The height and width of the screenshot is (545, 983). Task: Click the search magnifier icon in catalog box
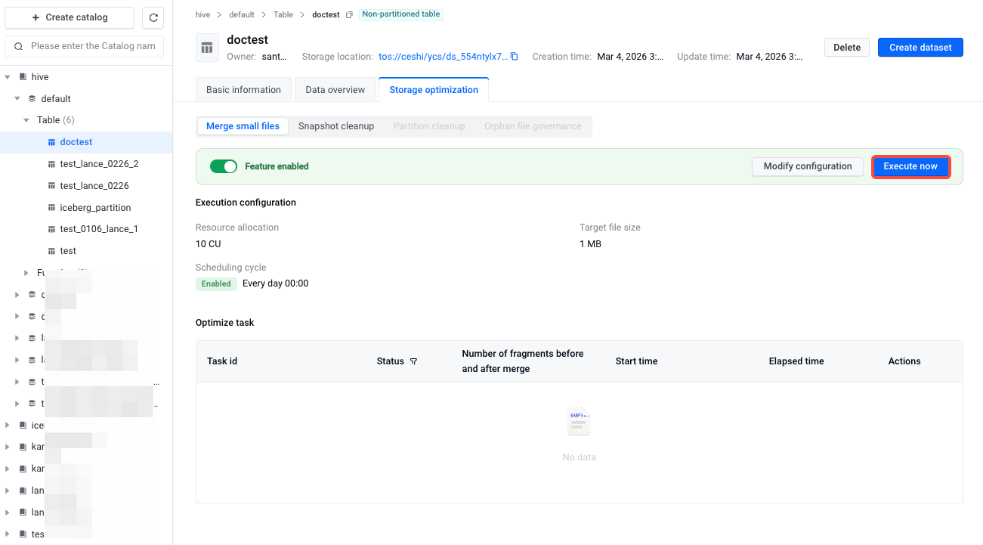(x=19, y=46)
